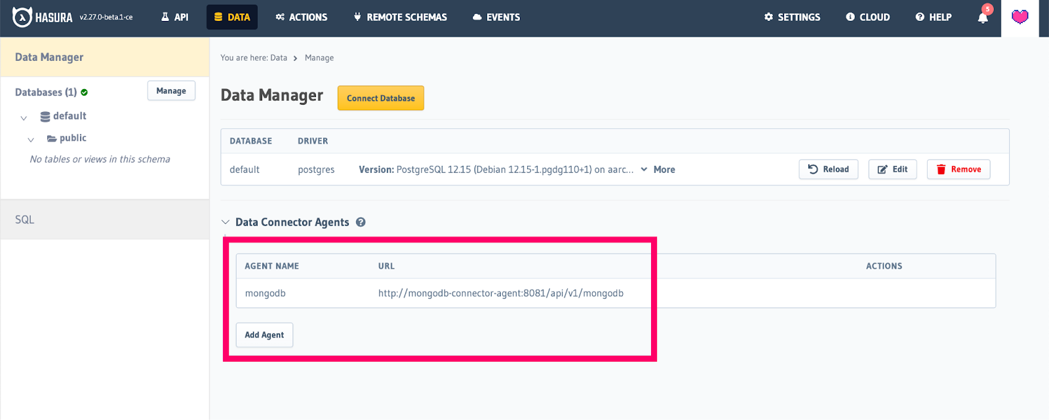Select the public schema in the tree
The height and width of the screenshot is (420, 1049).
pos(73,138)
